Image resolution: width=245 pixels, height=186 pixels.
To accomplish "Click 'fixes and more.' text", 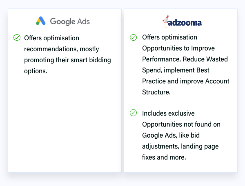I will pos(164,157).
